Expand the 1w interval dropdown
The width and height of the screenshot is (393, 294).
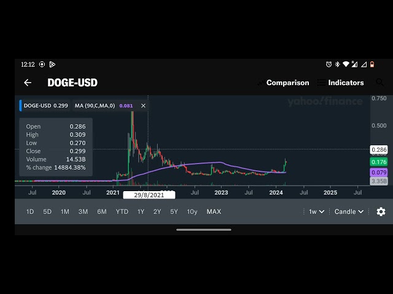click(316, 211)
